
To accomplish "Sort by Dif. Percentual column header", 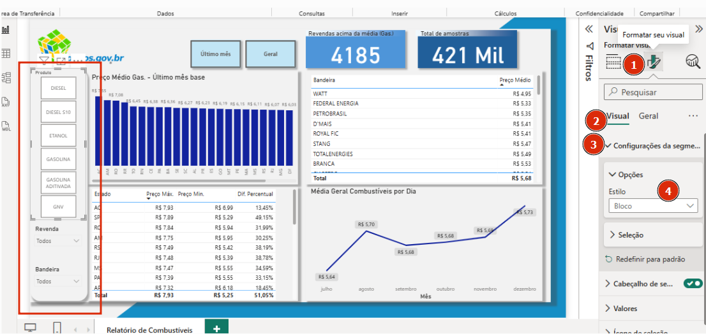I will point(255,194).
